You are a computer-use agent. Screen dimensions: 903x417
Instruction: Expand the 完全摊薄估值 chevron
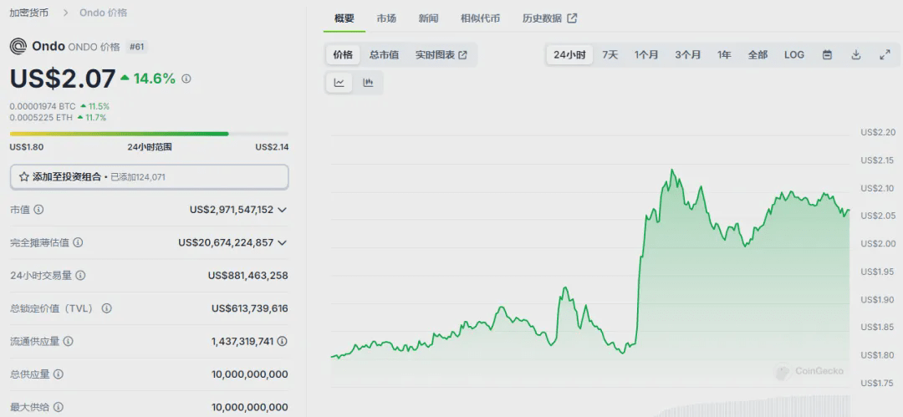282,242
